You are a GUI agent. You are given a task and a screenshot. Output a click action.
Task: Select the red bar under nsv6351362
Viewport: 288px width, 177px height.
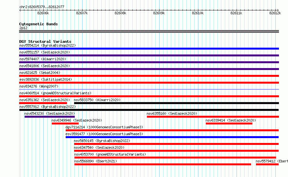click(43, 103)
